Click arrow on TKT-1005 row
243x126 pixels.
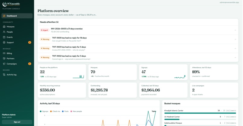pos(235,39)
